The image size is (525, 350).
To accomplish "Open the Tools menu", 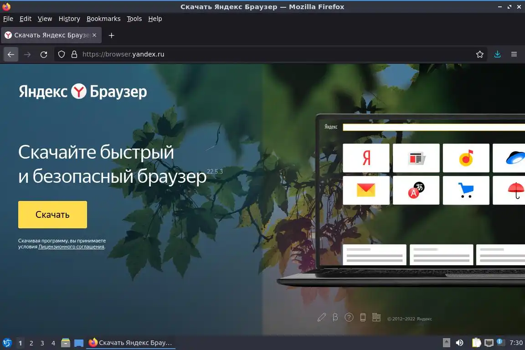I will tap(134, 19).
